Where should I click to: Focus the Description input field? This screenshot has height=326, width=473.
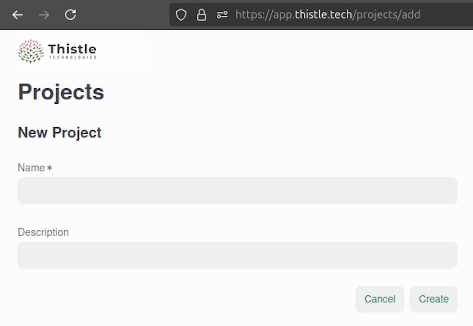[x=237, y=255]
